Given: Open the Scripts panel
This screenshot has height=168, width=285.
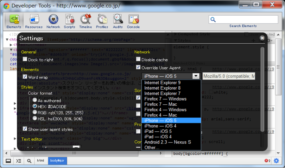Looking at the screenshot, I should [69, 21].
